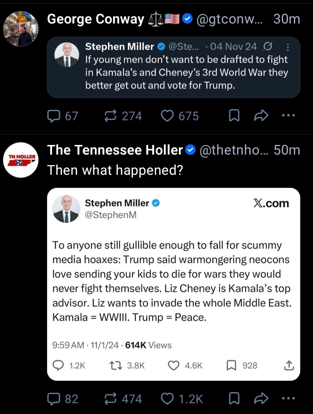Open The Tennessee Holler's avatar

[21, 160]
